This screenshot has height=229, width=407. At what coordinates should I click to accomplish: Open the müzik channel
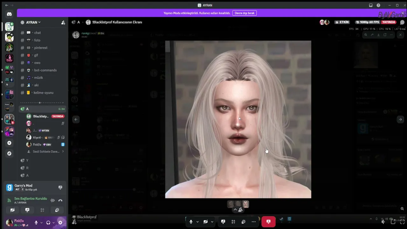pos(42,78)
